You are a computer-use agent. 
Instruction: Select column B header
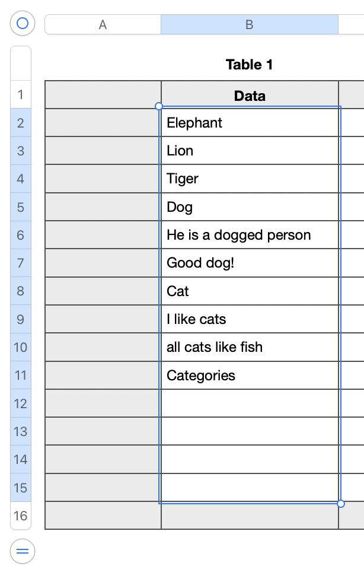[250, 24]
